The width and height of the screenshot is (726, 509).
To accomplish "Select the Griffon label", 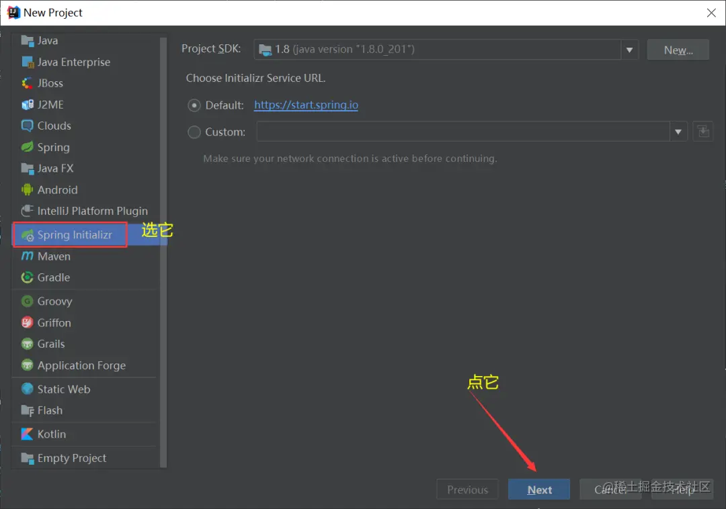I will (x=54, y=323).
